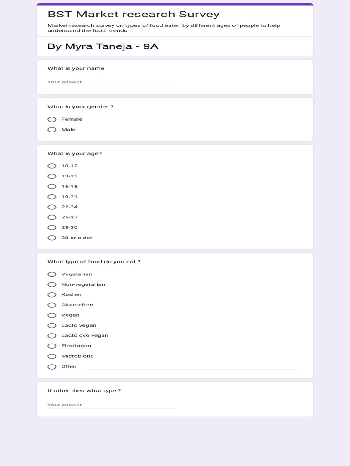Viewport: 350px width, 466px height.
Task: Focus the 'If other then what type' answer field
Action: (111, 405)
